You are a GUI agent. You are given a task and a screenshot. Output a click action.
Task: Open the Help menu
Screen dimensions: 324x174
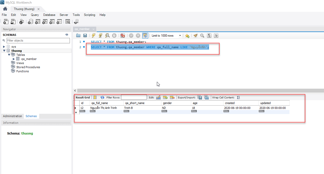click(103, 15)
